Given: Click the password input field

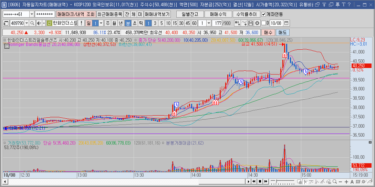Looking at the screenshot, I should (45, 14).
